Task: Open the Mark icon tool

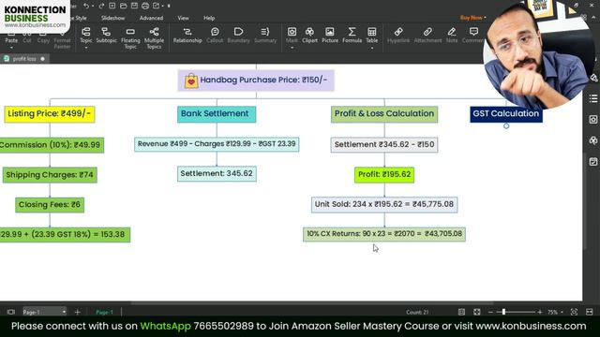Action: [292, 36]
